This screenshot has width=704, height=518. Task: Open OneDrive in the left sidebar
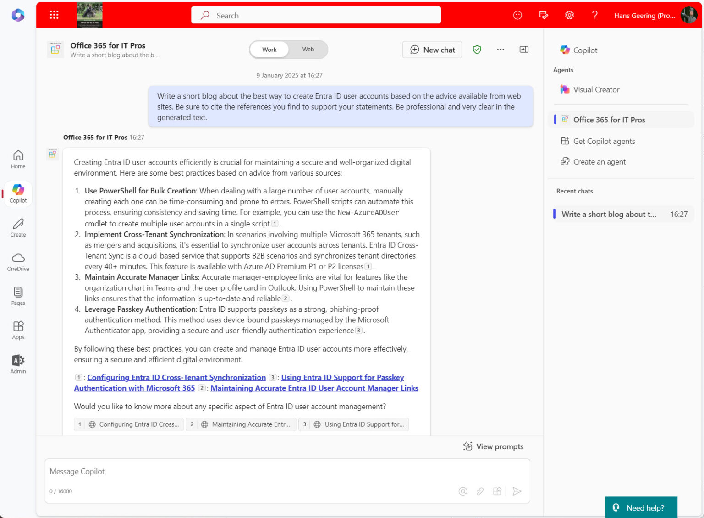[18, 262]
